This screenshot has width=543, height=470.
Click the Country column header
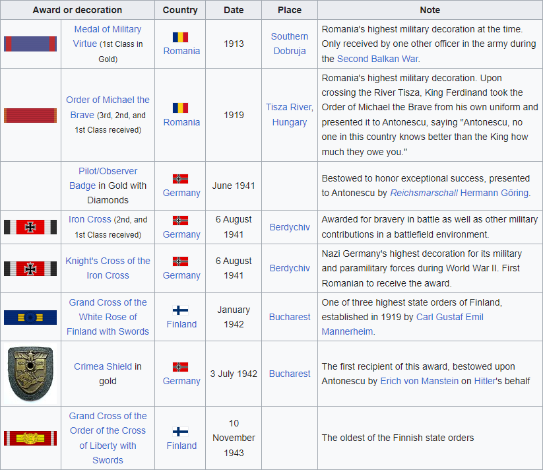click(x=180, y=10)
